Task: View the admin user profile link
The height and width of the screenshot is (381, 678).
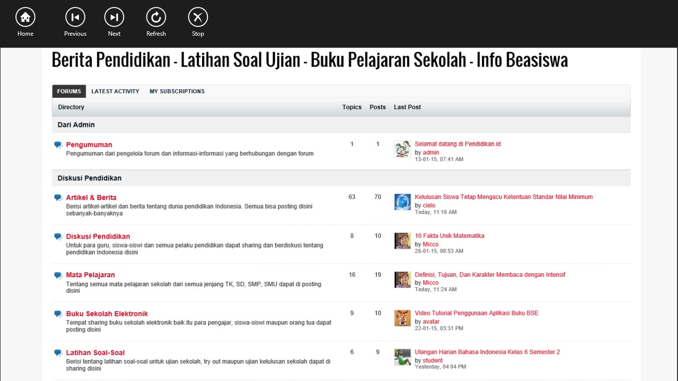Action: (431, 152)
